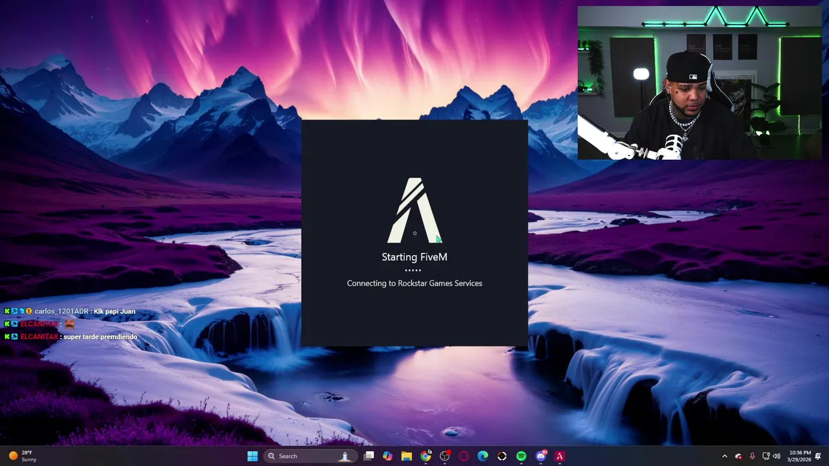Image resolution: width=829 pixels, height=466 pixels.
Task: Click the webcam overlay thumbnail
Action: (699, 83)
